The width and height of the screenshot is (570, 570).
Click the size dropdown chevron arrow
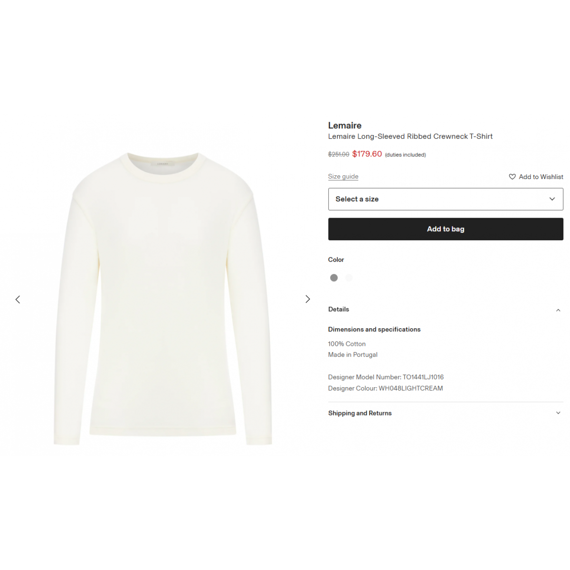pyautogui.click(x=552, y=199)
